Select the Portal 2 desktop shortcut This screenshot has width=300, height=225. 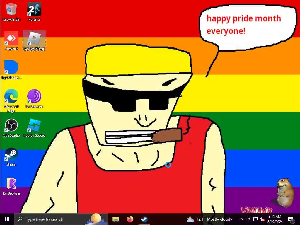(34, 12)
